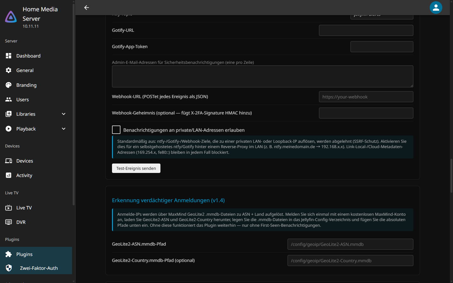This screenshot has height=283, width=453.
Task: Go to Branding menu item
Action: 36,85
